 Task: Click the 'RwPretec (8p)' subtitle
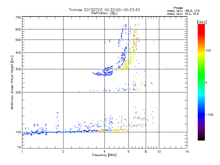coord(104,13)
